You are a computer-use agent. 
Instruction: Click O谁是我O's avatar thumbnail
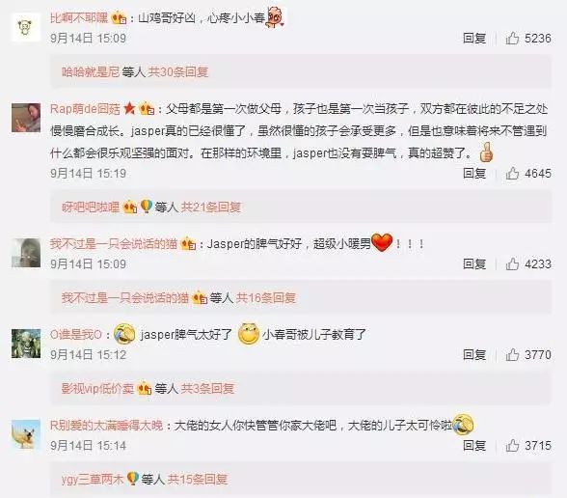26,344
